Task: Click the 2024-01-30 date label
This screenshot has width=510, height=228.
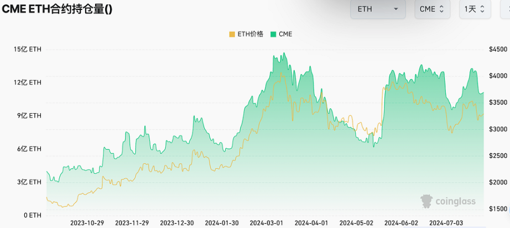Action: point(222,223)
